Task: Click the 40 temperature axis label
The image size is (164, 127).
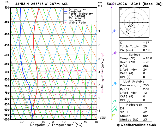Action: (x=96, y=122)
